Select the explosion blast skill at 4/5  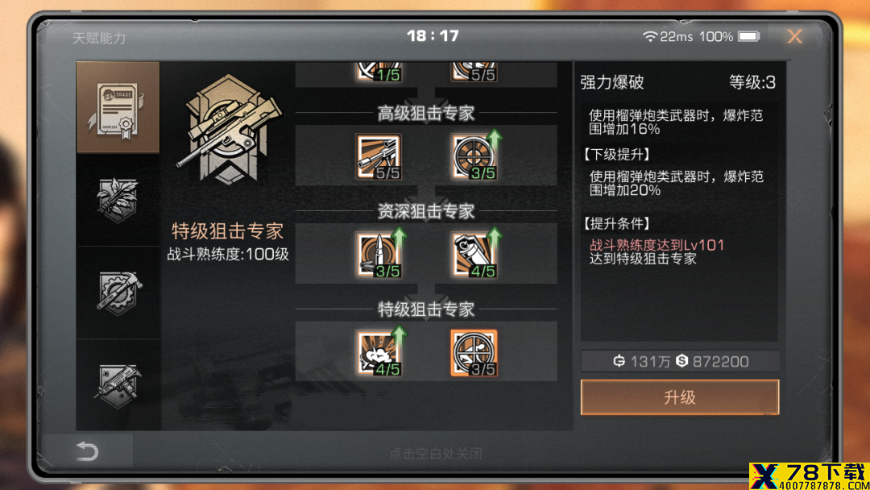click(379, 353)
